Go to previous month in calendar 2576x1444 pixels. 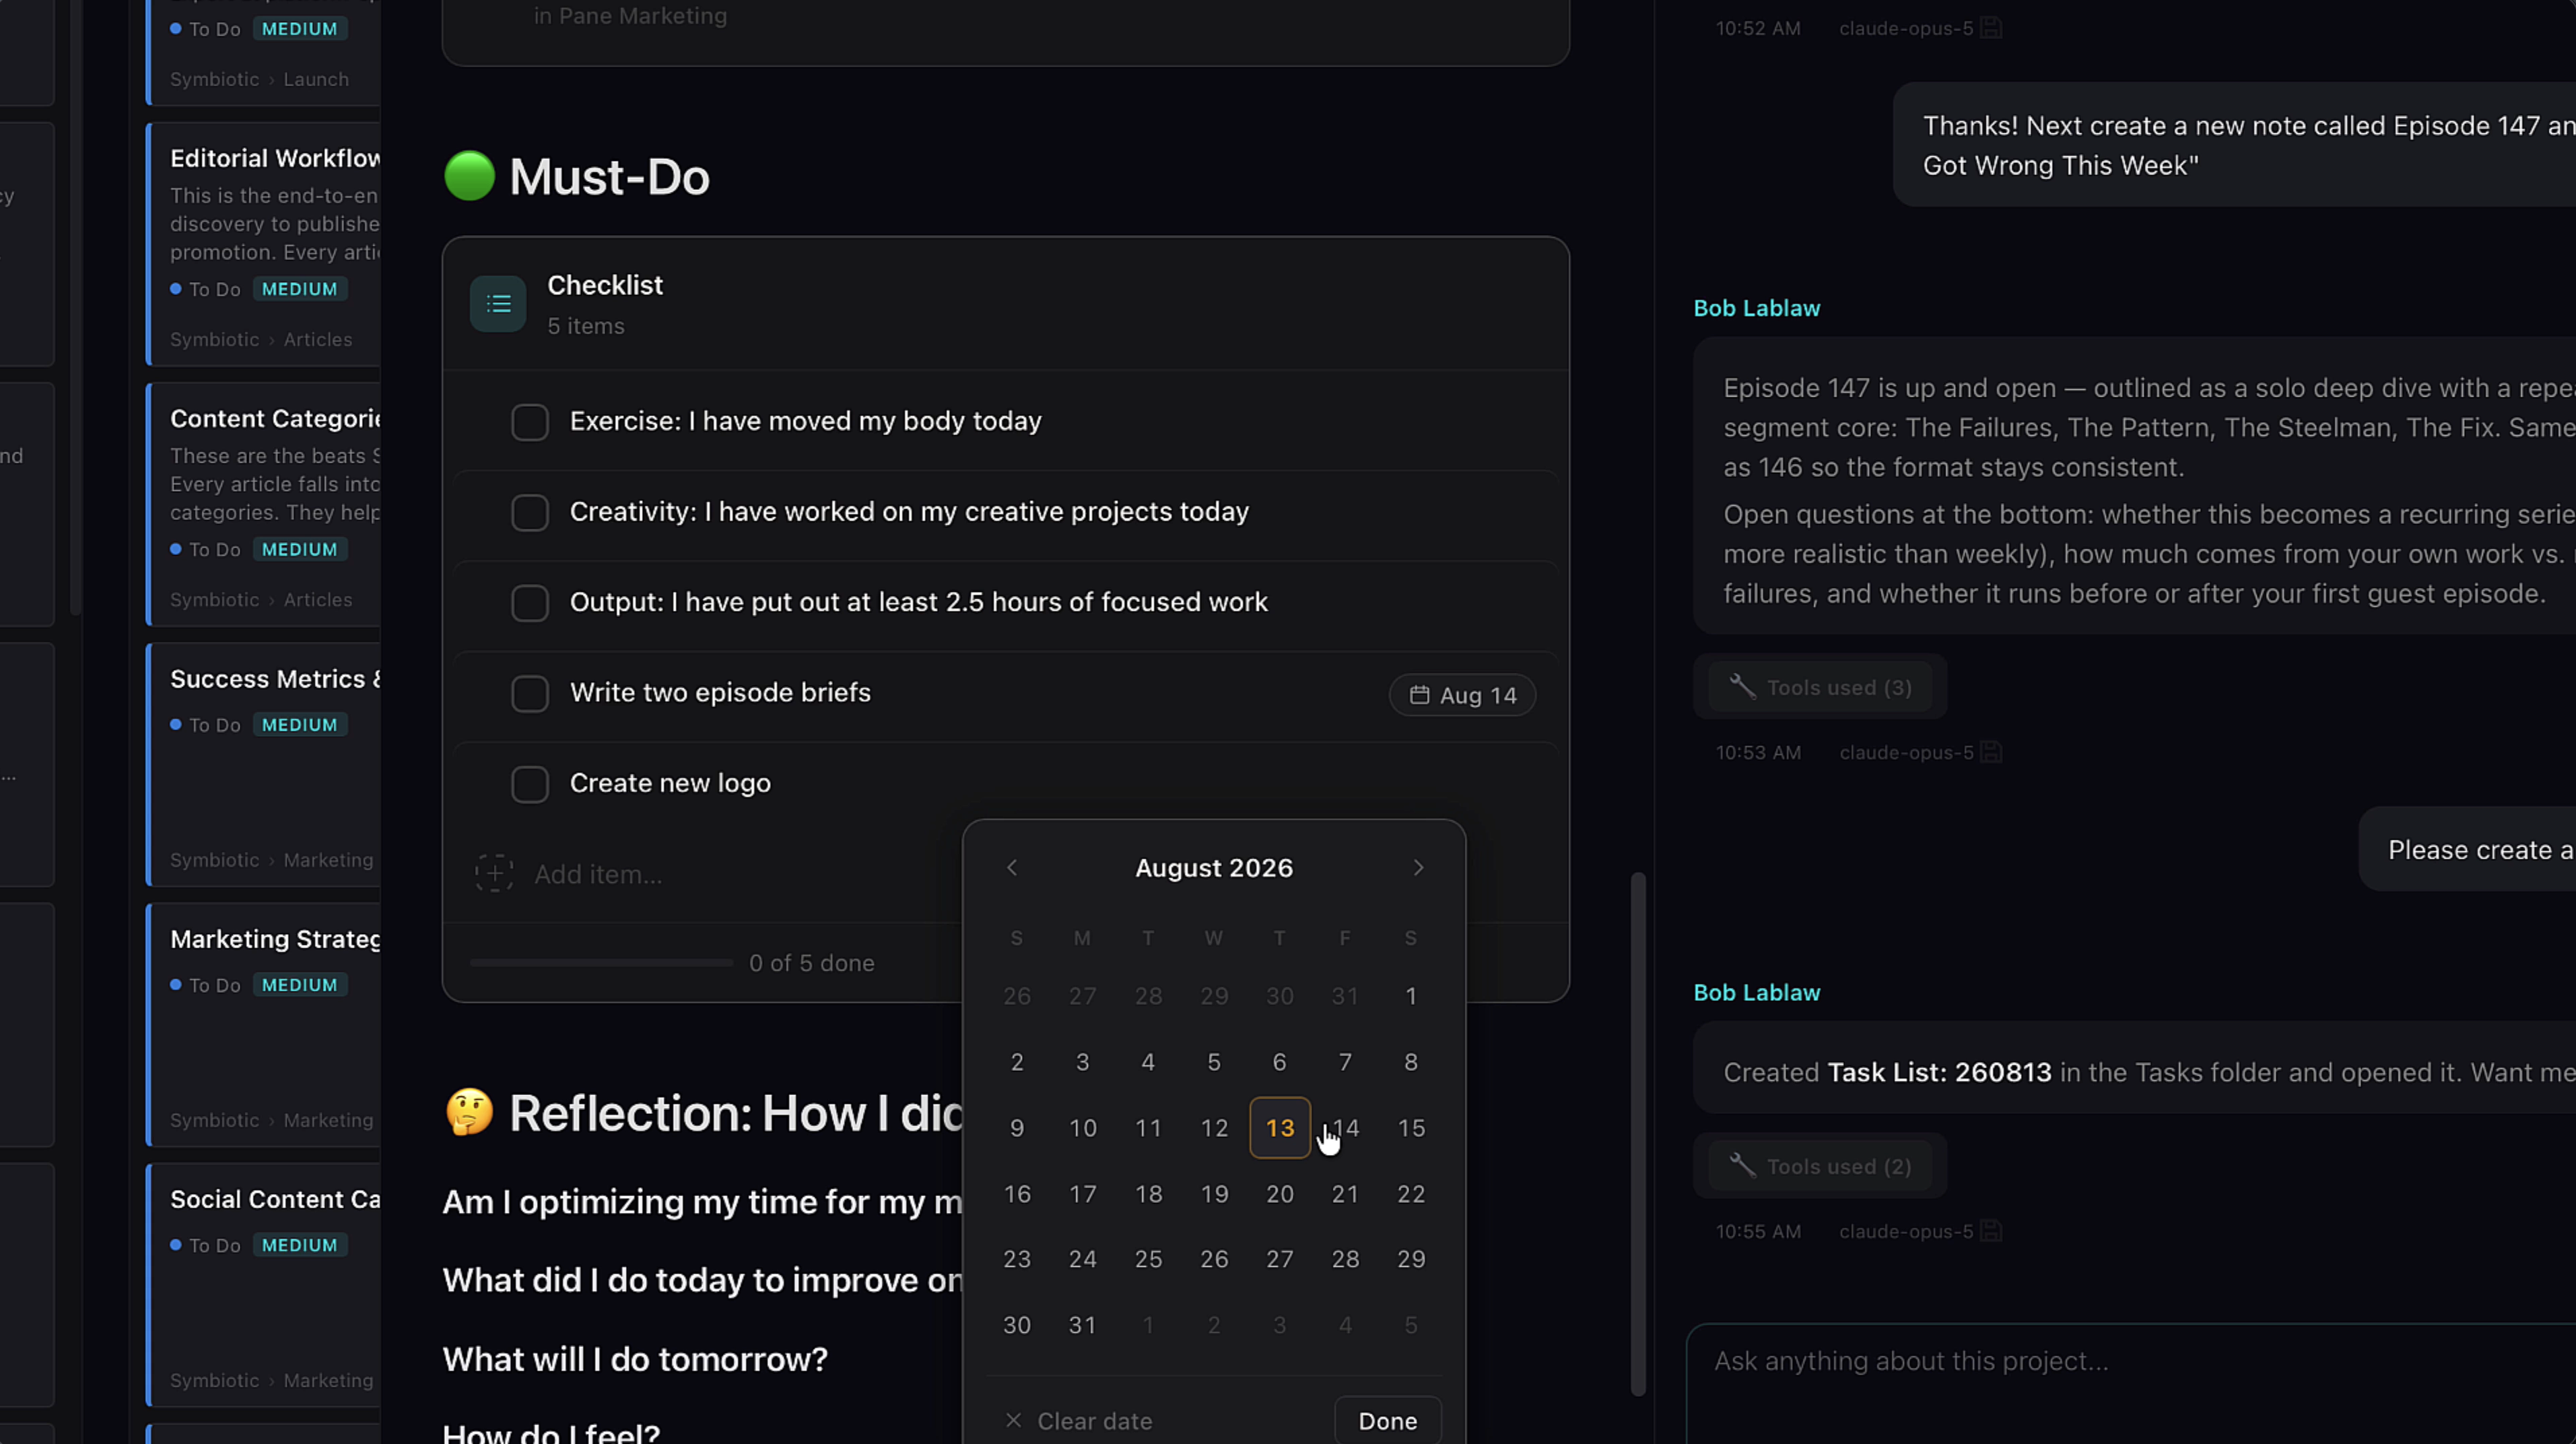tap(1012, 868)
